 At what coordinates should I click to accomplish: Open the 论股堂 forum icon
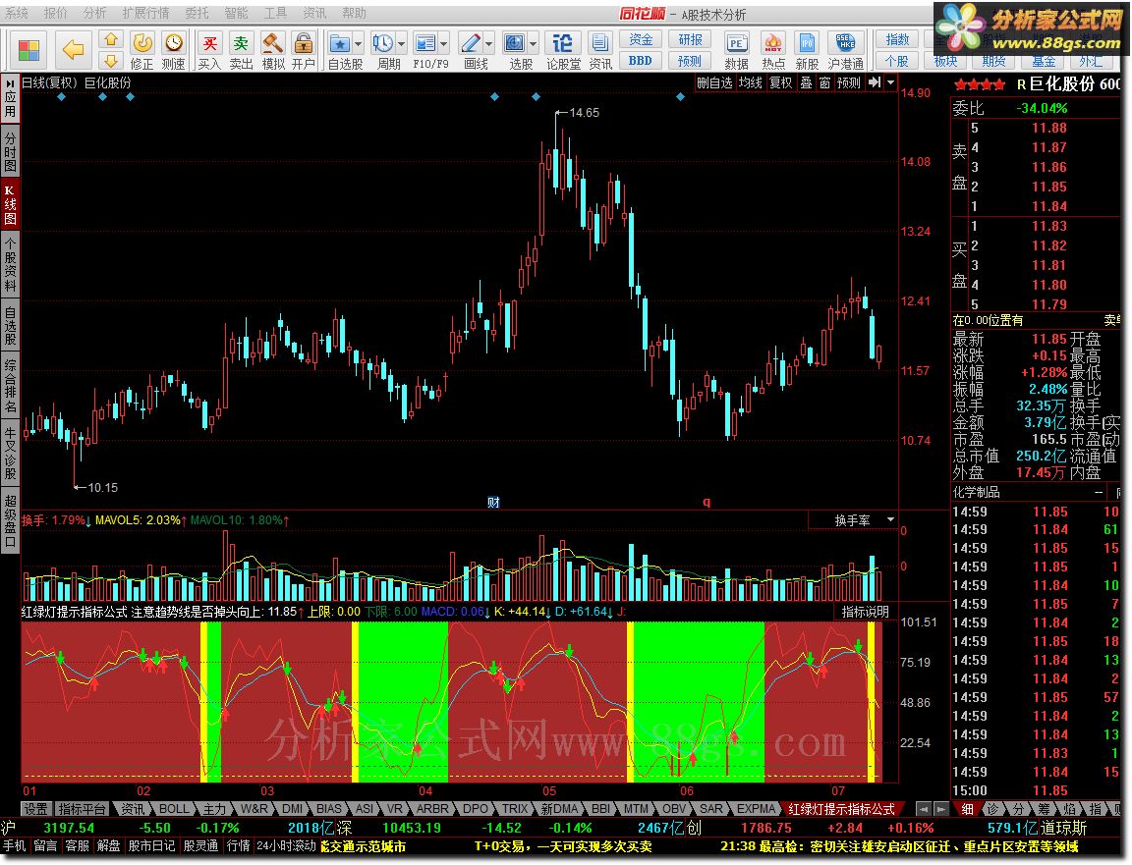click(563, 50)
